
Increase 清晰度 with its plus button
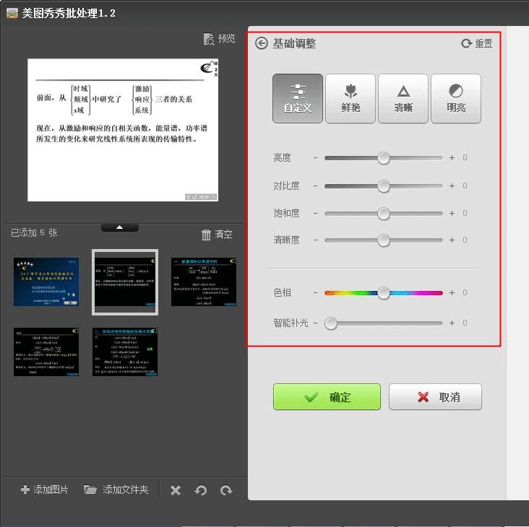[452, 240]
